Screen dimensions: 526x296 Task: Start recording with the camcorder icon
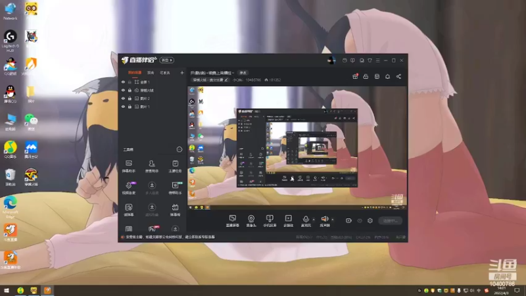348,220
